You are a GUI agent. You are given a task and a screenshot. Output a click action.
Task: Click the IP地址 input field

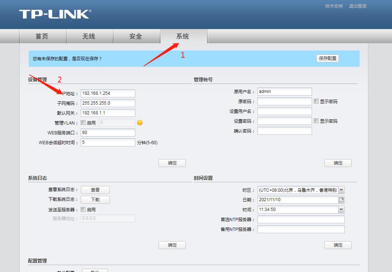107,93
